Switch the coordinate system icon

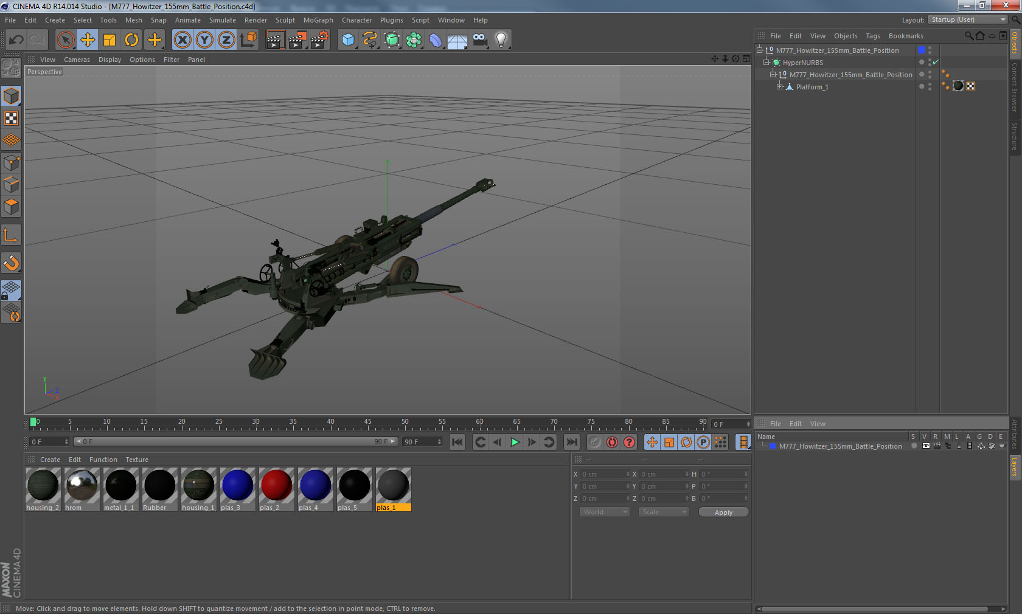248,40
